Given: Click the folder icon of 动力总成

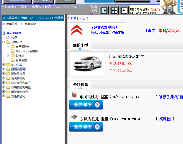Looking at the screenshot, I should 8,64.
